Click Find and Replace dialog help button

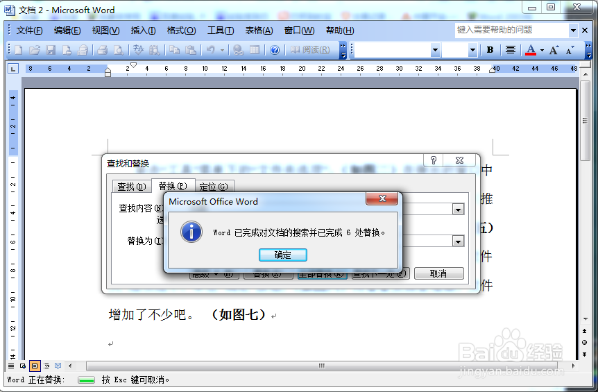(434, 160)
